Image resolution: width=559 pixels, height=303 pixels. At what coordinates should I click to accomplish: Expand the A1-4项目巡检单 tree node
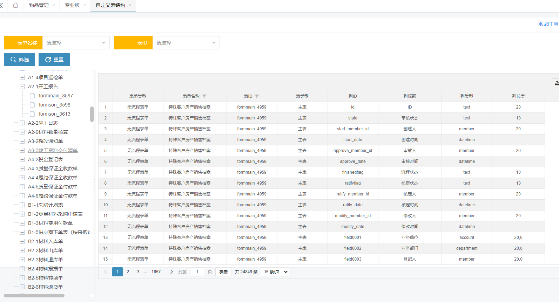tap(22, 77)
